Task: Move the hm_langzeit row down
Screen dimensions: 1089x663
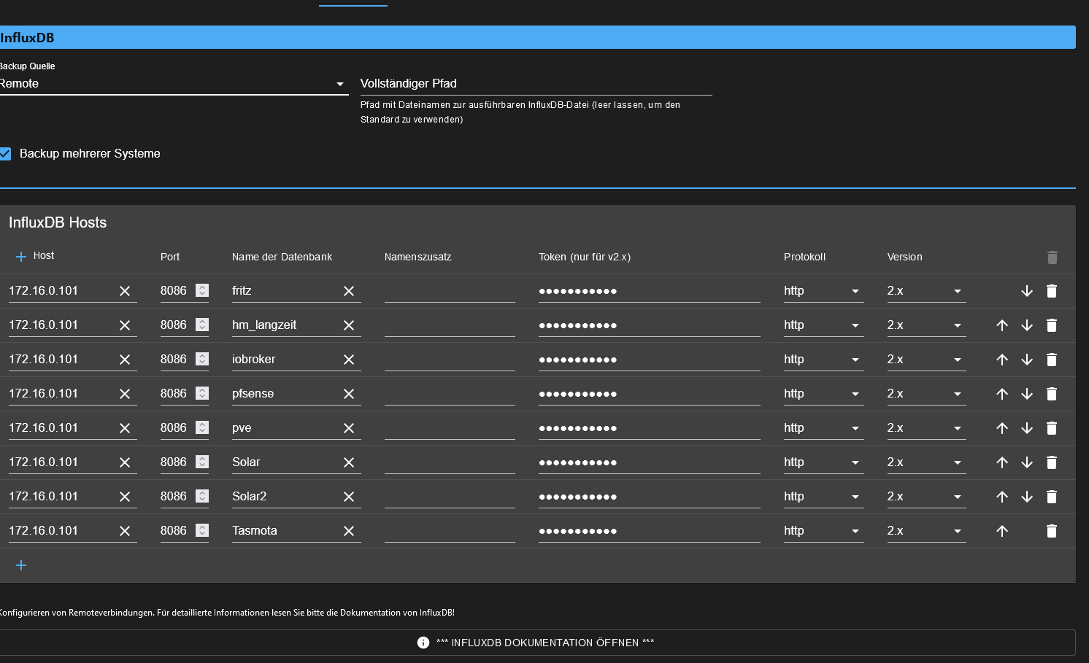Action: pos(1027,325)
